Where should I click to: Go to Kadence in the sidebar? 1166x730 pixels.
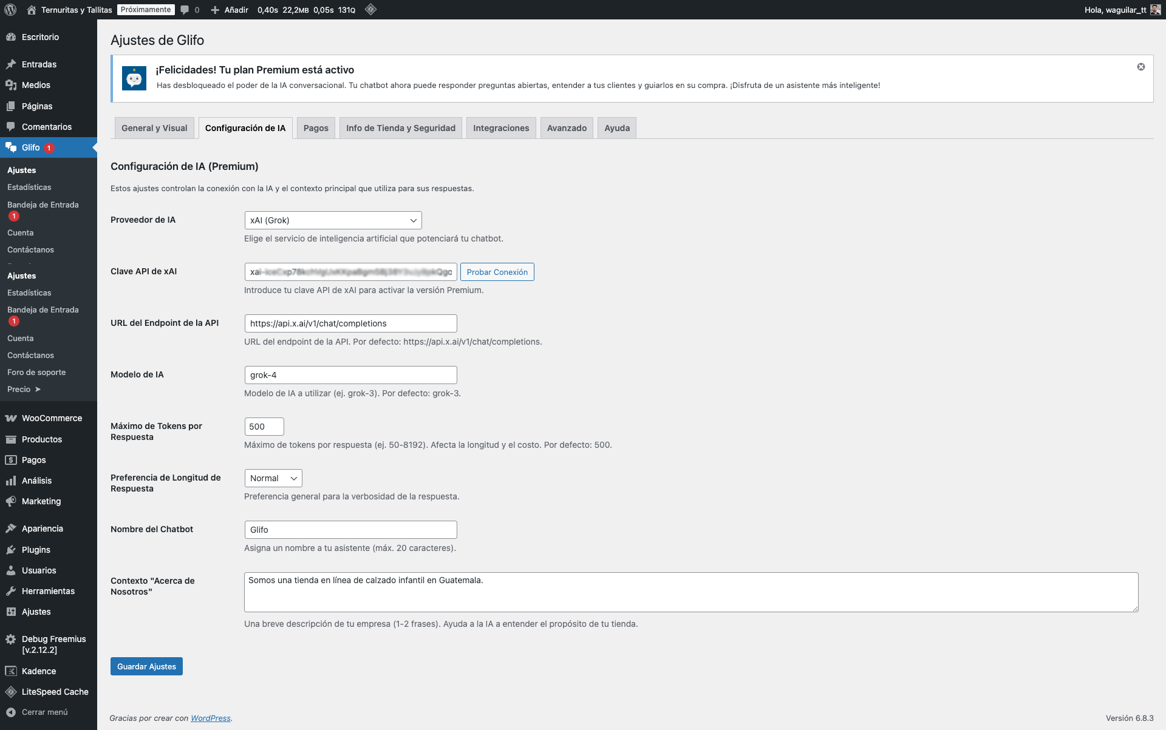click(39, 671)
